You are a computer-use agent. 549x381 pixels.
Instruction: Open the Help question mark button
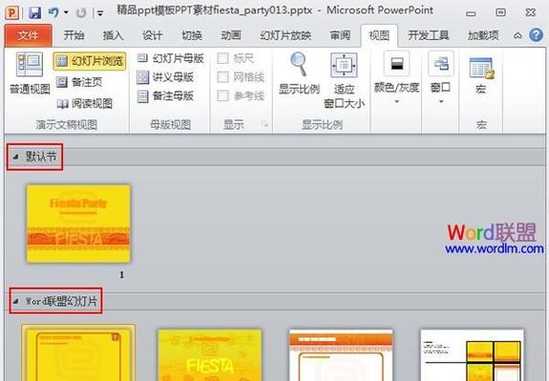pos(536,35)
